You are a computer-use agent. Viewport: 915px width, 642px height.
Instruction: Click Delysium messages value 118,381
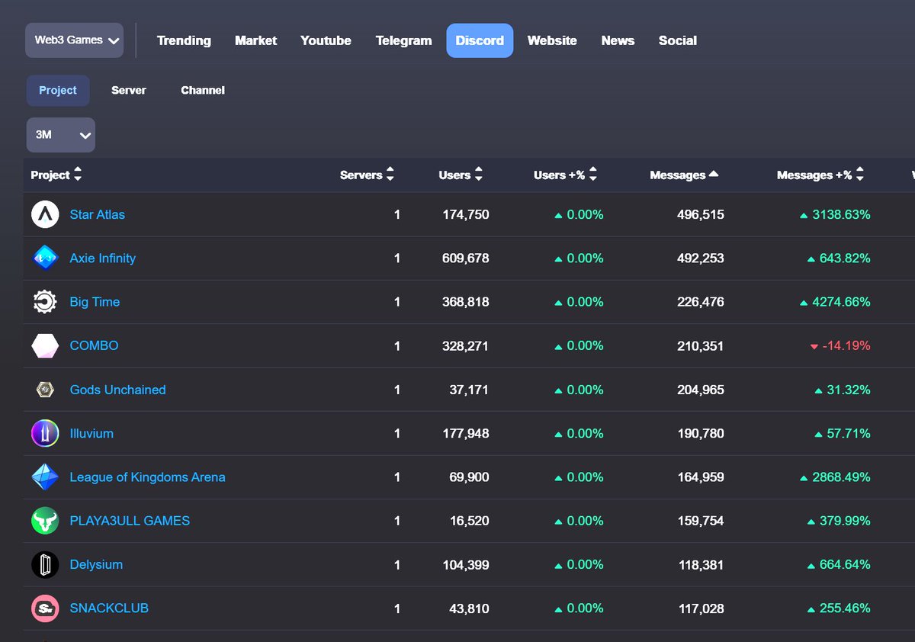click(701, 565)
